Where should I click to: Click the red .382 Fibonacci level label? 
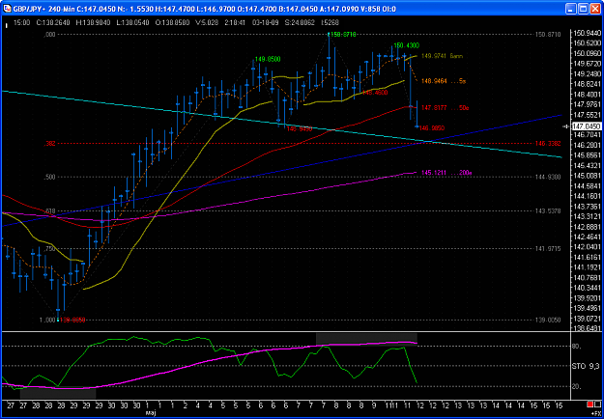[x=50, y=144]
